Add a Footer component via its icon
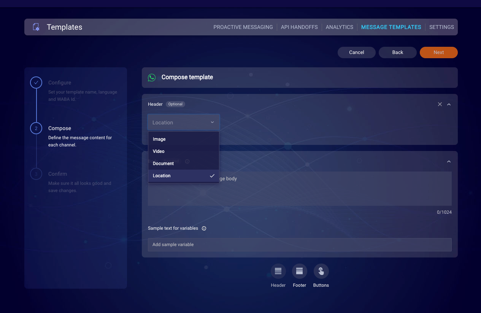The width and height of the screenshot is (481, 313). click(x=299, y=271)
